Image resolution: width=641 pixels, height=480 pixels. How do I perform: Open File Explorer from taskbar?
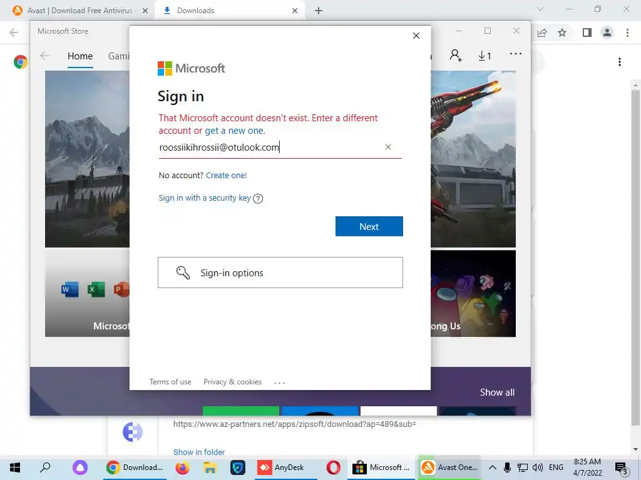coord(210,467)
